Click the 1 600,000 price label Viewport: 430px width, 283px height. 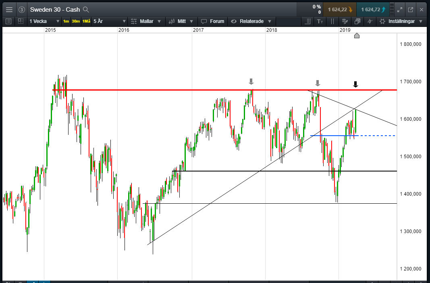click(x=411, y=119)
